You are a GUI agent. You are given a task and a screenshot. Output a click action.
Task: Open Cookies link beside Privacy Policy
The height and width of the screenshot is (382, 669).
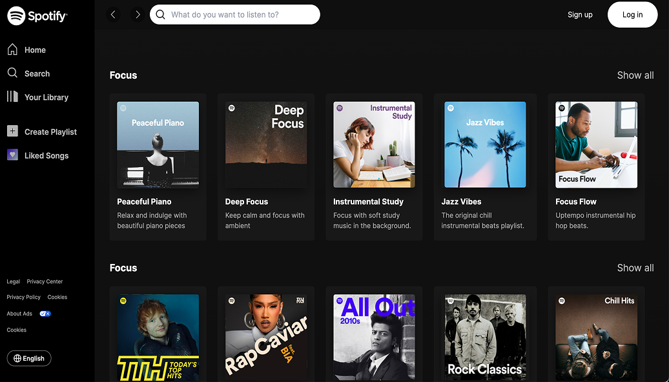pos(57,297)
